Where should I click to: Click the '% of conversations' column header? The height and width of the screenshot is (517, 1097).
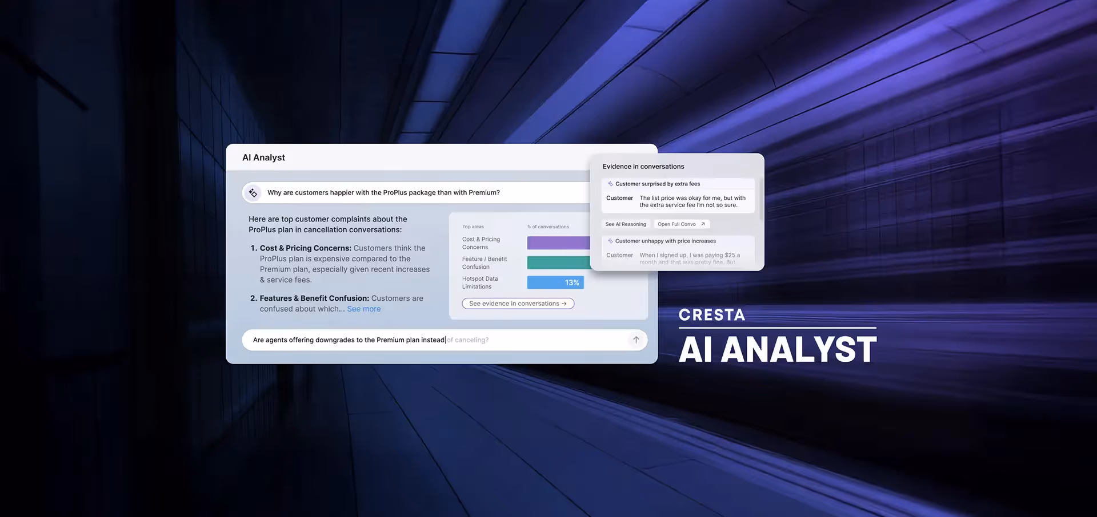click(x=548, y=227)
